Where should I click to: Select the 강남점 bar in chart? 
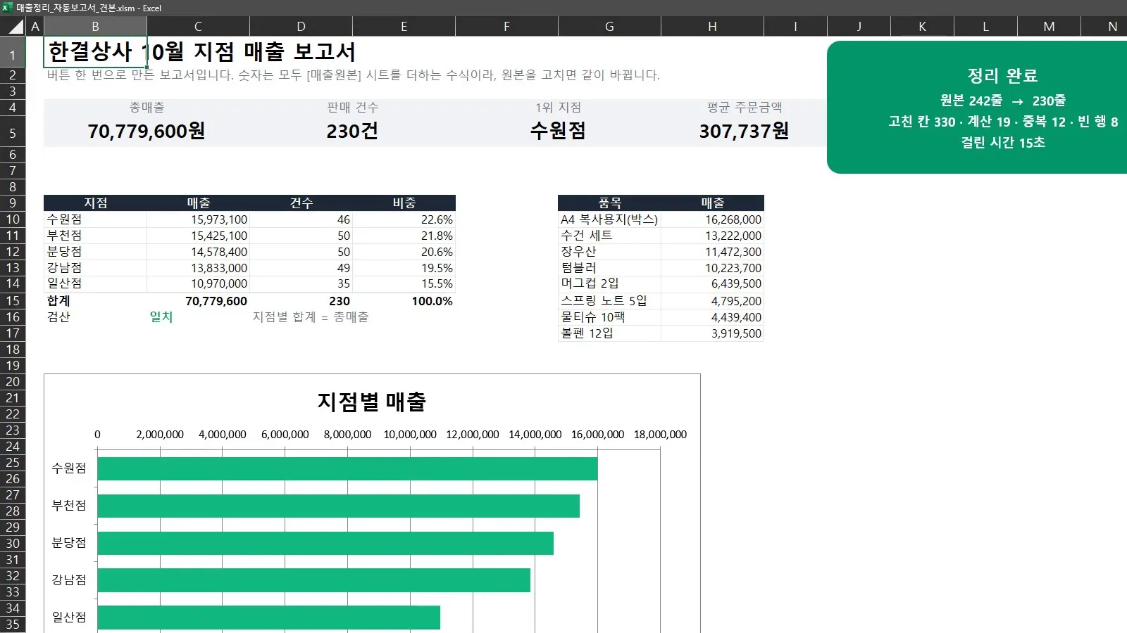314,580
